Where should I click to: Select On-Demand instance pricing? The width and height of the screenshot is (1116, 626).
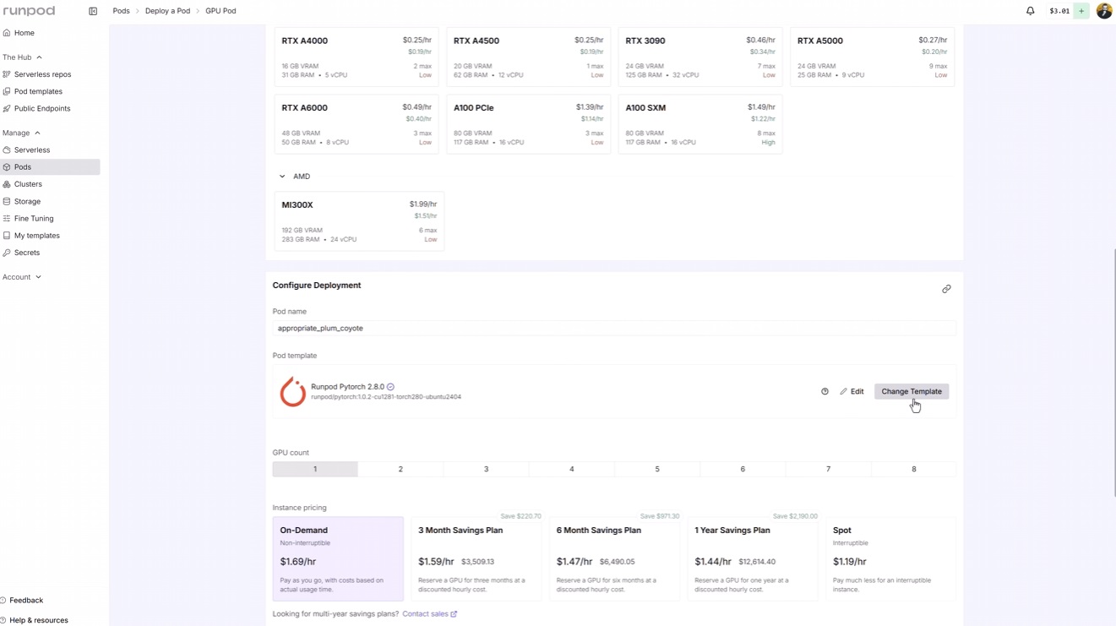point(338,559)
